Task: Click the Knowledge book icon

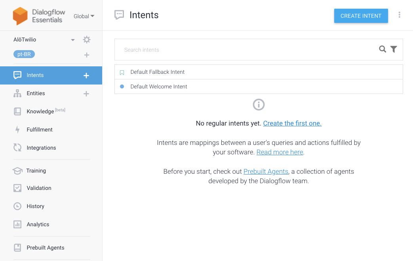Action: pyautogui.click(x=17, y=111)
